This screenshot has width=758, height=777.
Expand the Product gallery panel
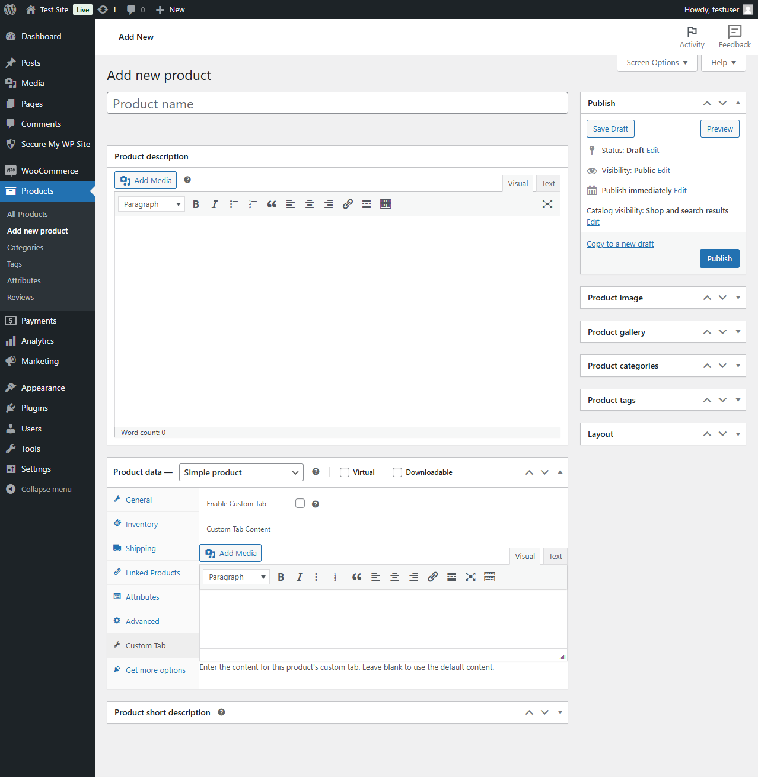[x=738, y=332]
